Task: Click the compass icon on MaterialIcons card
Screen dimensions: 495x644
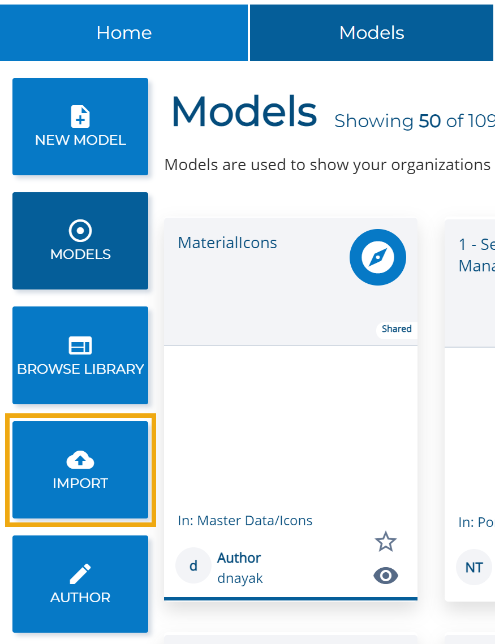Action: coord(377,257)
